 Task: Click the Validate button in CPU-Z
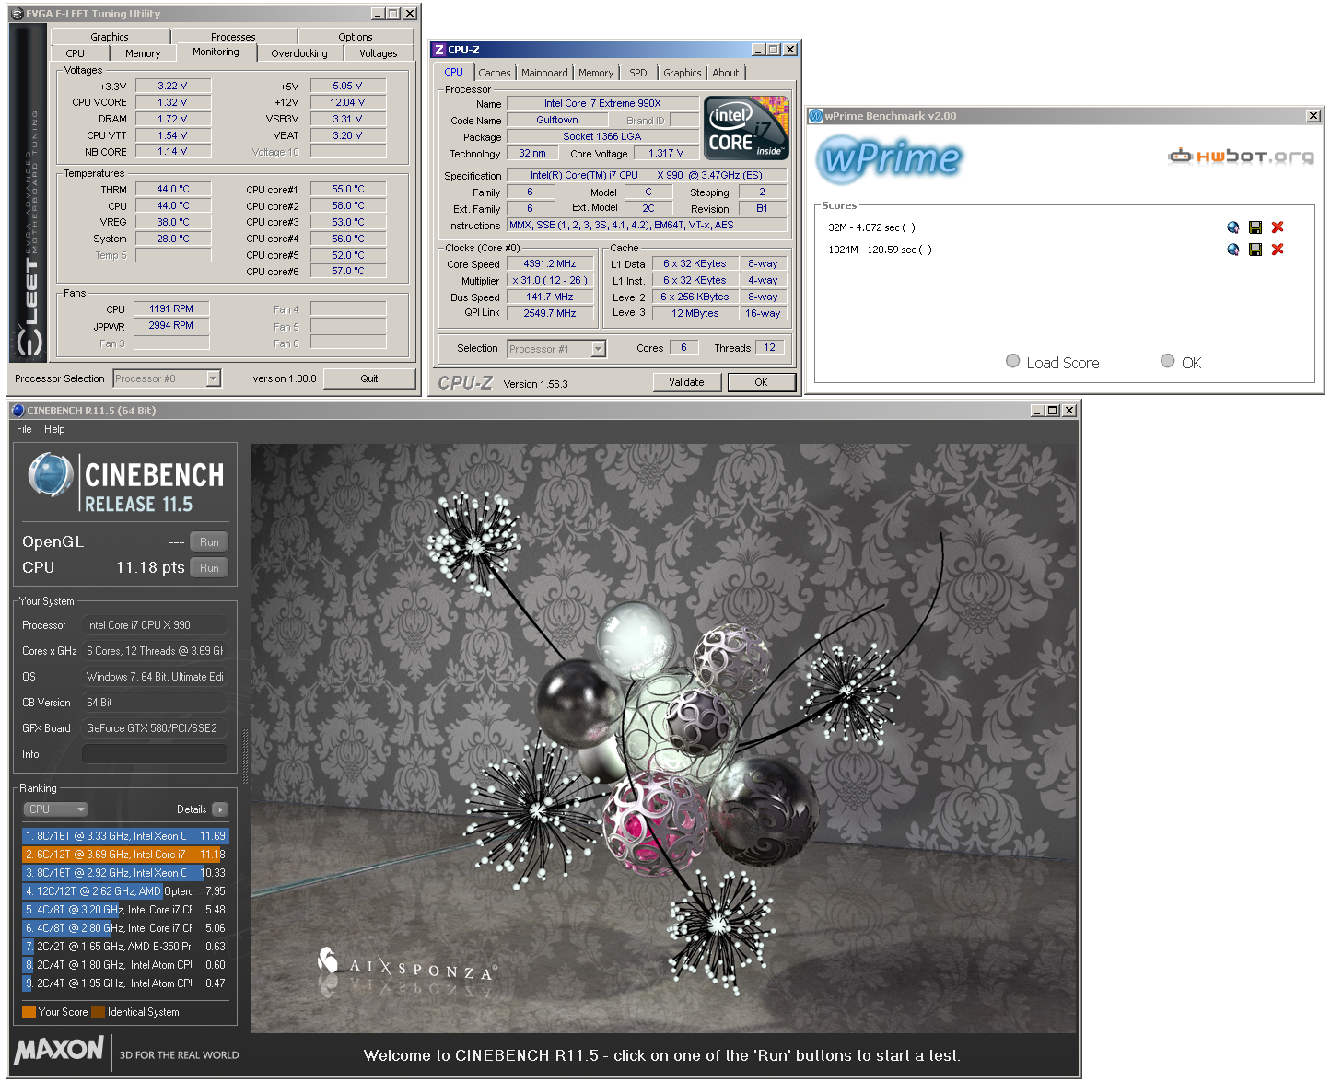point(686,382)
